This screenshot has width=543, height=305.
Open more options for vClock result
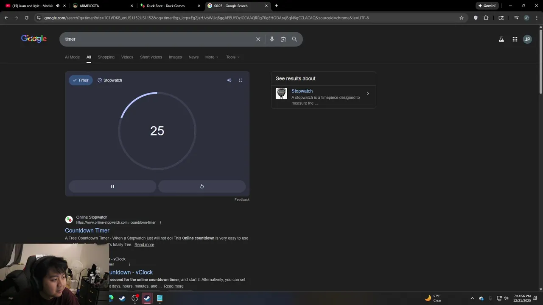coord(130,264)
